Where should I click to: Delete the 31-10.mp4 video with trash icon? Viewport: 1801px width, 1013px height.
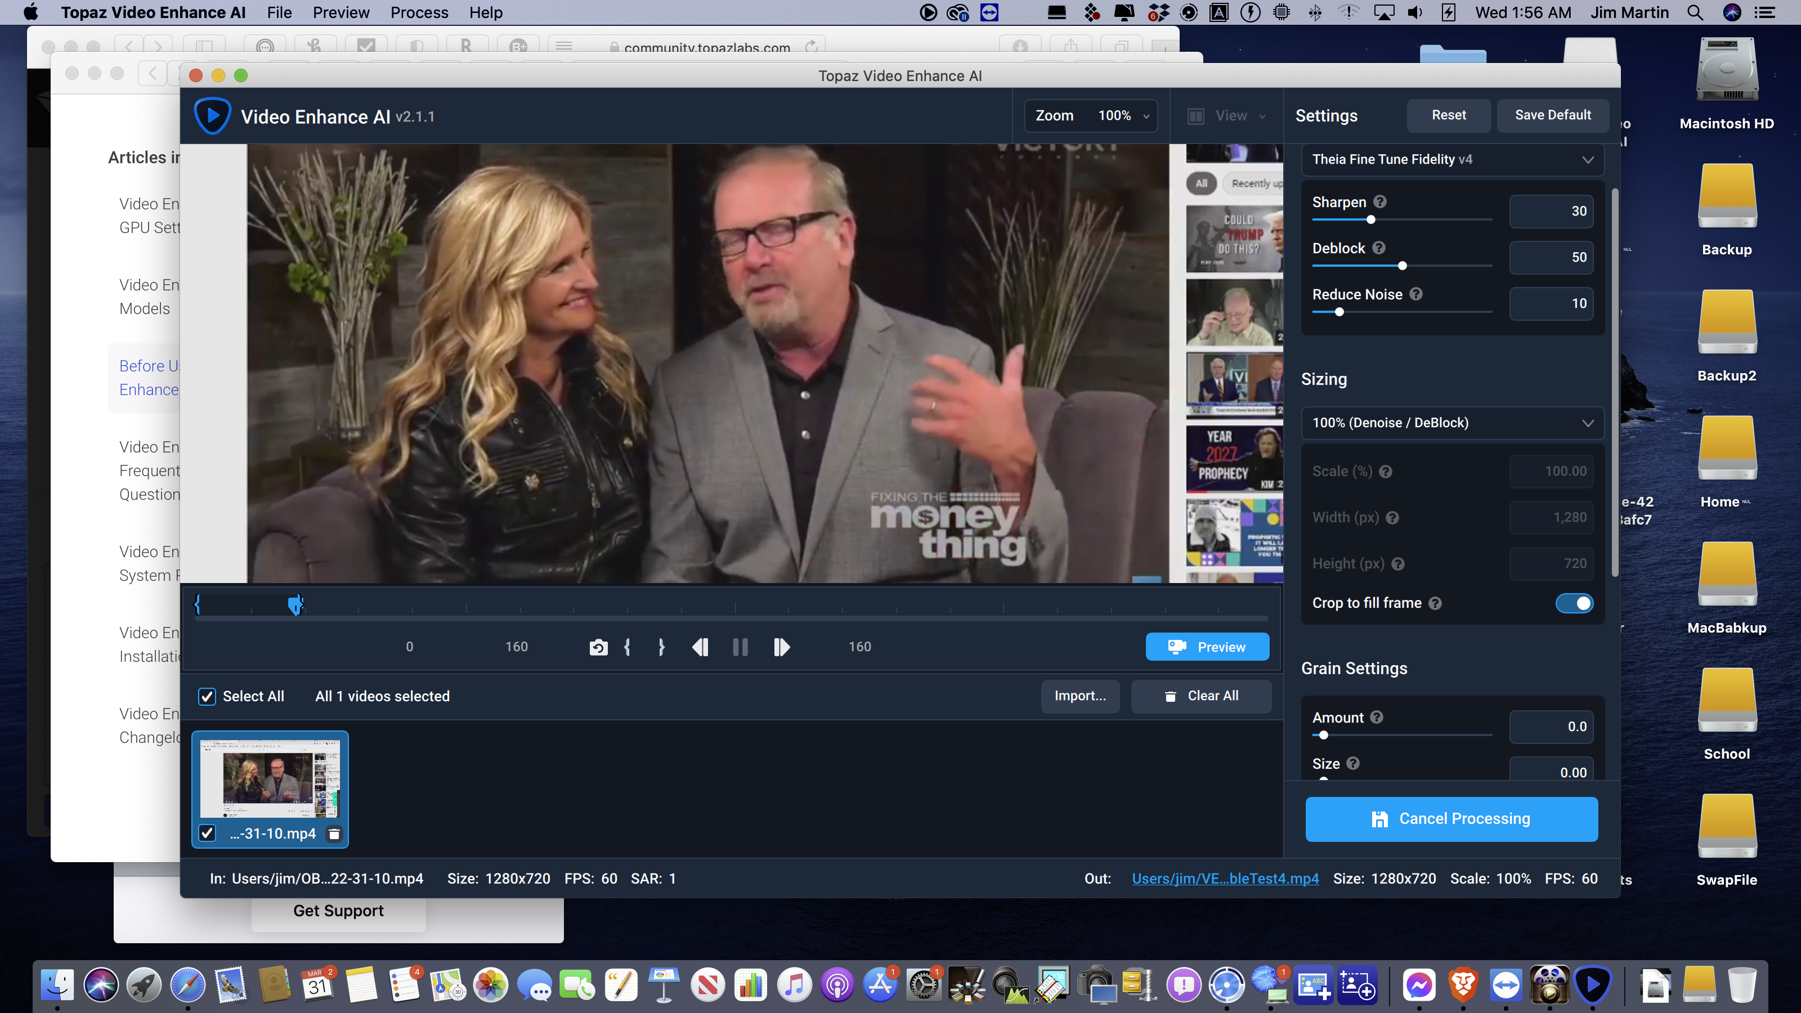[x=334, y=833]
